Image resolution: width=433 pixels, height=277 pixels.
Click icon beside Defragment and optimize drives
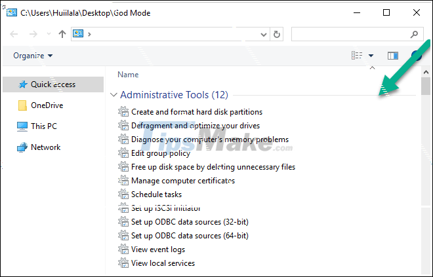(123, 126)
